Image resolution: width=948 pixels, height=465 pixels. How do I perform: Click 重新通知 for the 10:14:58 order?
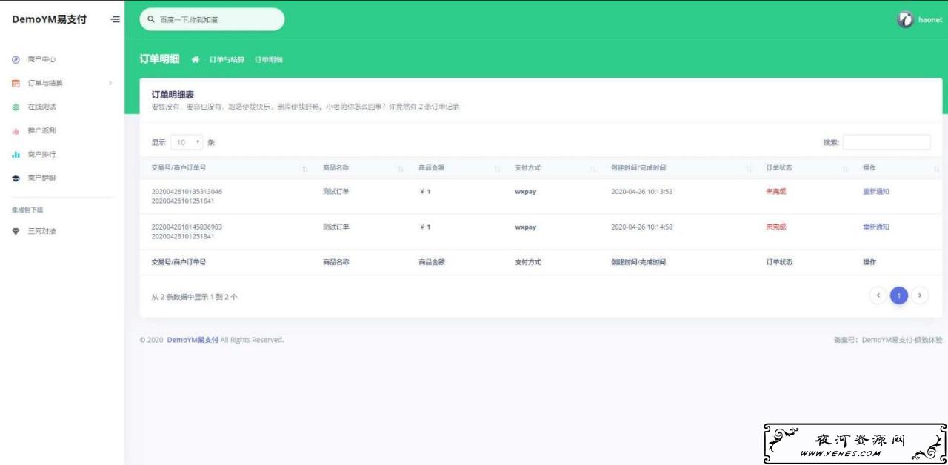click(x=875, y=227)
